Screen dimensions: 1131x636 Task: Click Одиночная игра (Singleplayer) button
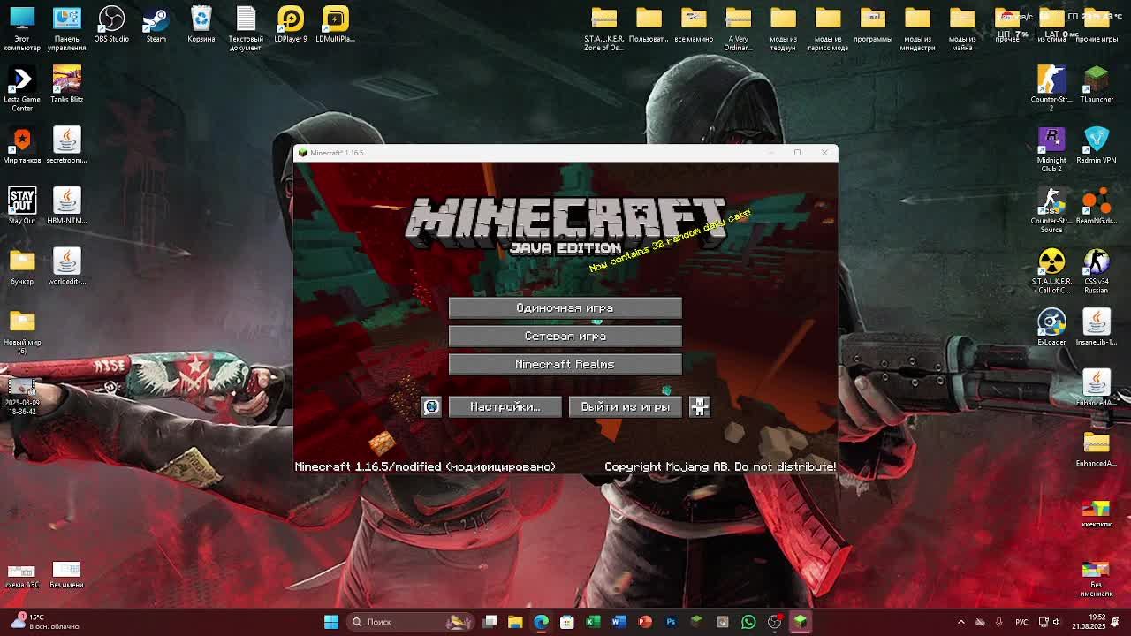(565, 307)
